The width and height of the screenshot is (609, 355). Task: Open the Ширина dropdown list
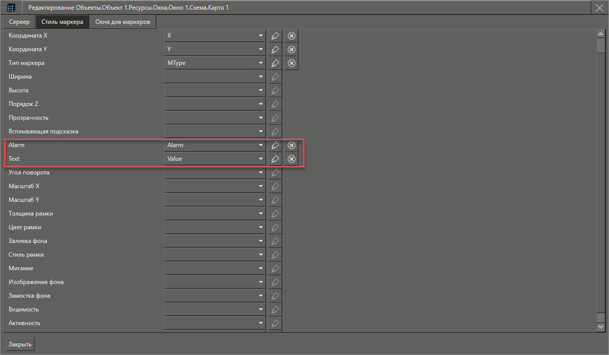260,77
